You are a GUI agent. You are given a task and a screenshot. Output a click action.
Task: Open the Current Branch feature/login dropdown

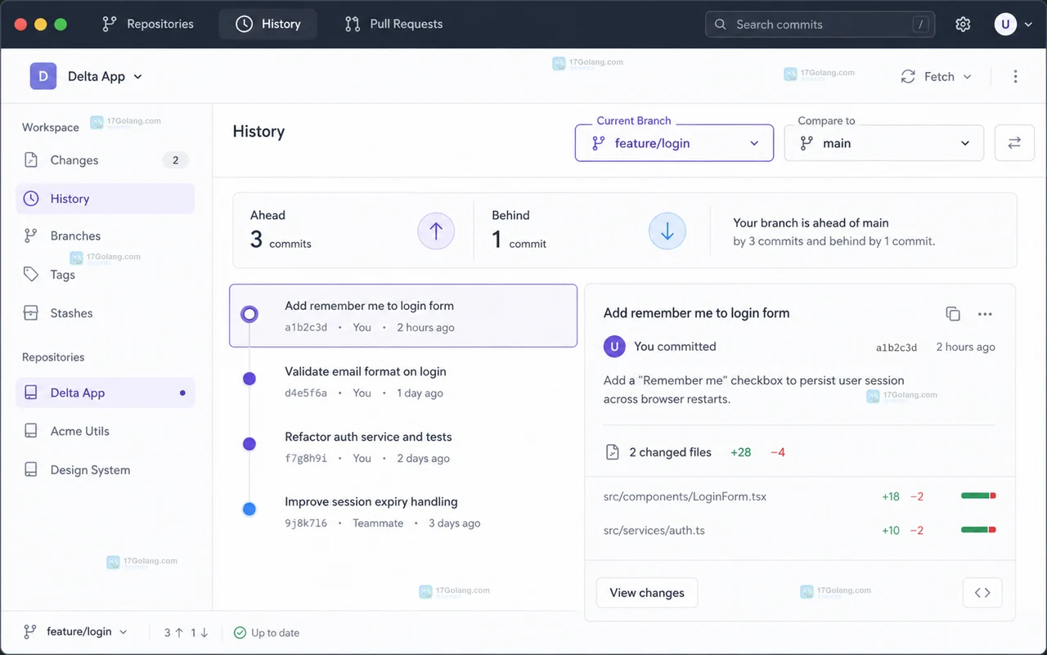(674, 143)
